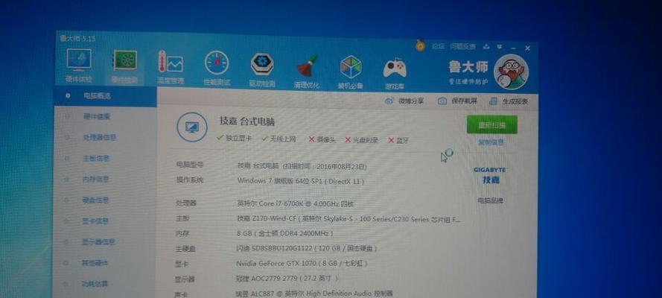Click the 闪迪 SD8SBBU120G1122 disk value
This screenshot has height=298, width=662.
coord(307,248)
